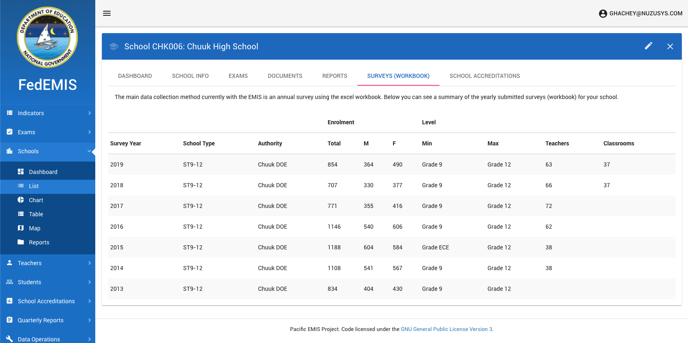Screen dimensions: 688x343
Task: Select the List item under Schools
Action: (x=34, y=186)
